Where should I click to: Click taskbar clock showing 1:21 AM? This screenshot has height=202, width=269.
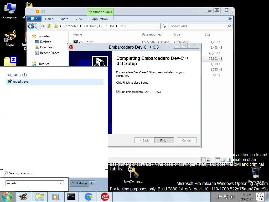pos(246,197)
